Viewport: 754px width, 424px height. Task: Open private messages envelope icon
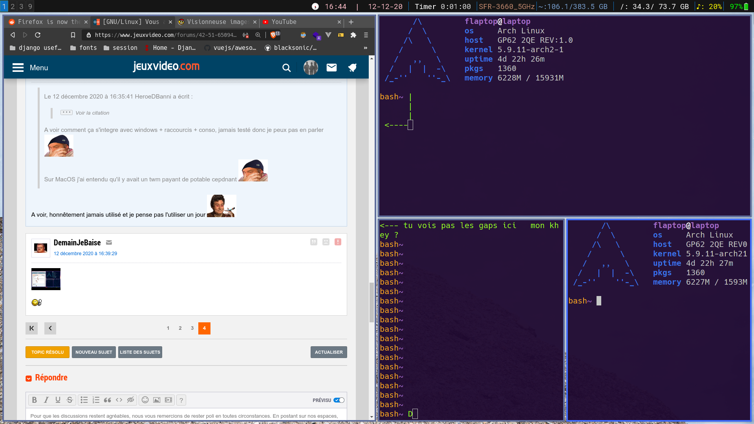tap(331, 68)
